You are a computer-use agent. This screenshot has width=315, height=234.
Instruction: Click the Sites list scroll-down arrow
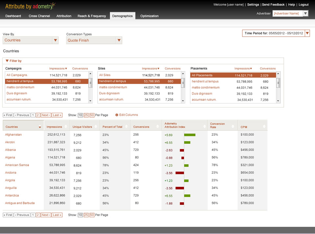point(183,101)
